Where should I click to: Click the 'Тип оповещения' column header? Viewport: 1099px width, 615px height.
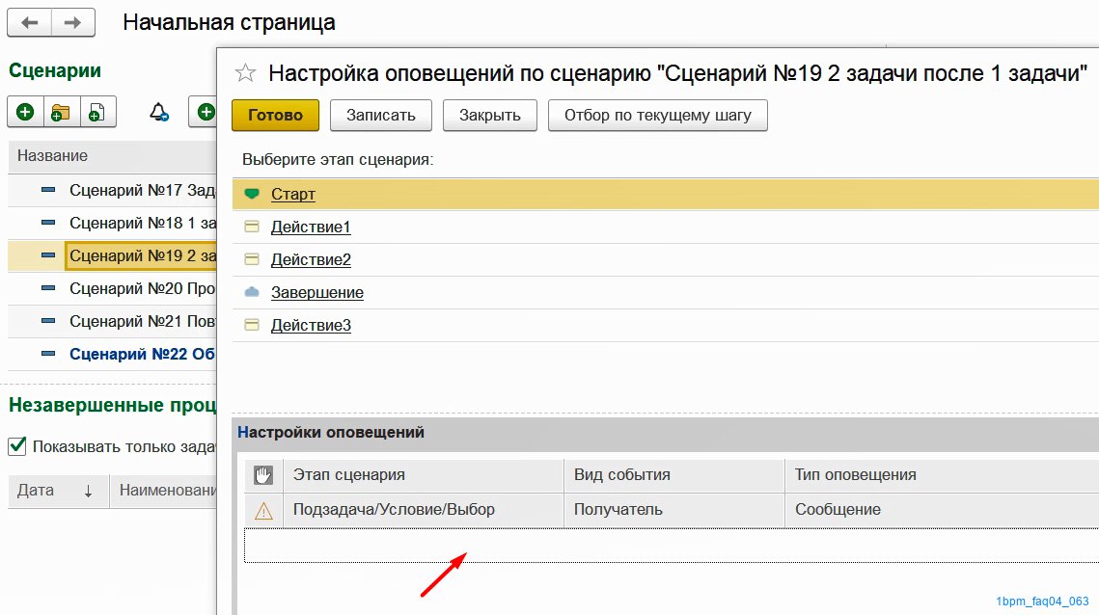click(x=942, y=475)
